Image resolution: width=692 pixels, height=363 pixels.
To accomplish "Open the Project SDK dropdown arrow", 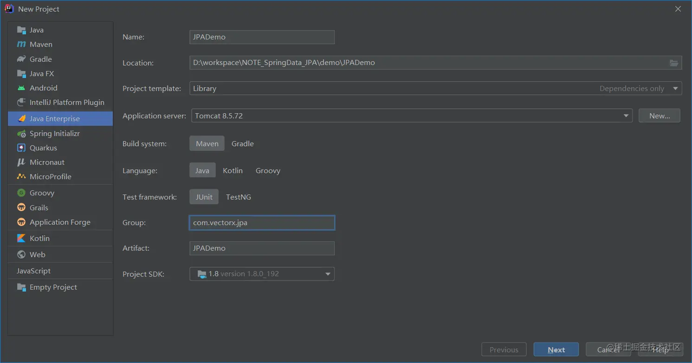I will click(x=328, y=274).
